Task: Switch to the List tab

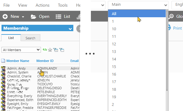Action: tap(11, 38)
